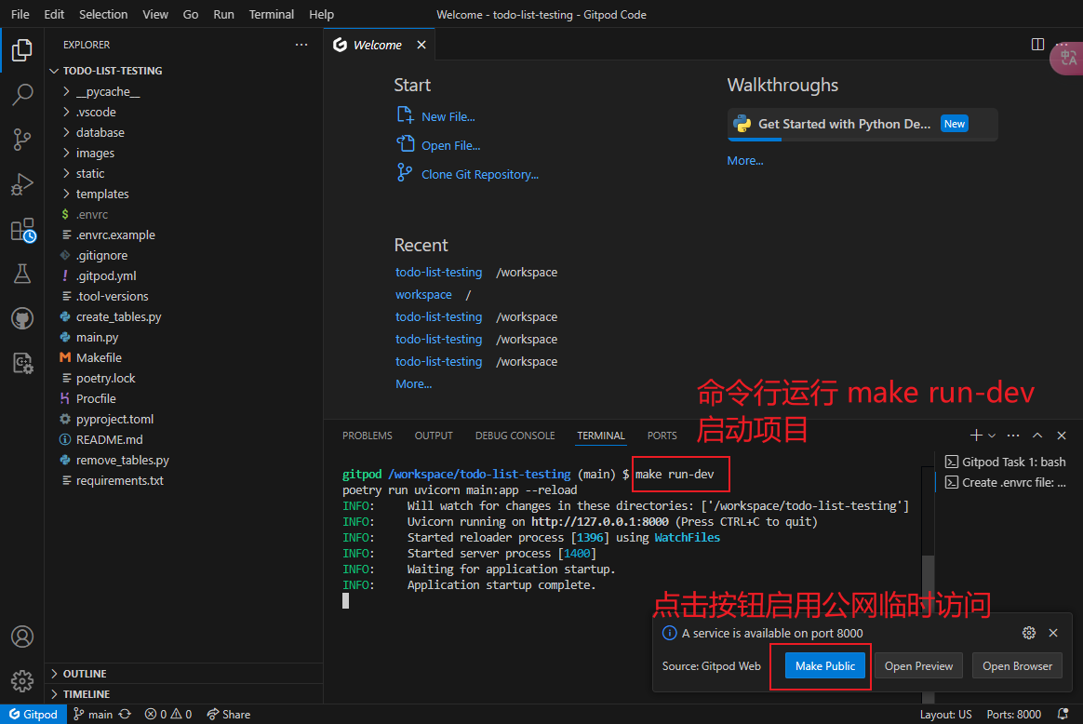Open the Explorer view in activity bar

coord(22,49)
